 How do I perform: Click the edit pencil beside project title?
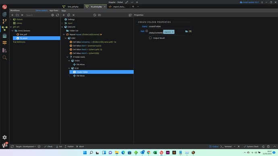pyautogui.click(x=127, y=2)
